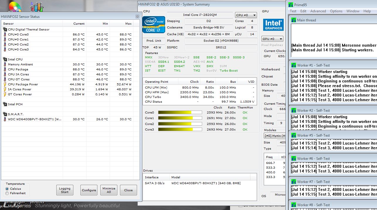
Task: Click the IA Cores Power lightning icon
Action: coord(5,89)
